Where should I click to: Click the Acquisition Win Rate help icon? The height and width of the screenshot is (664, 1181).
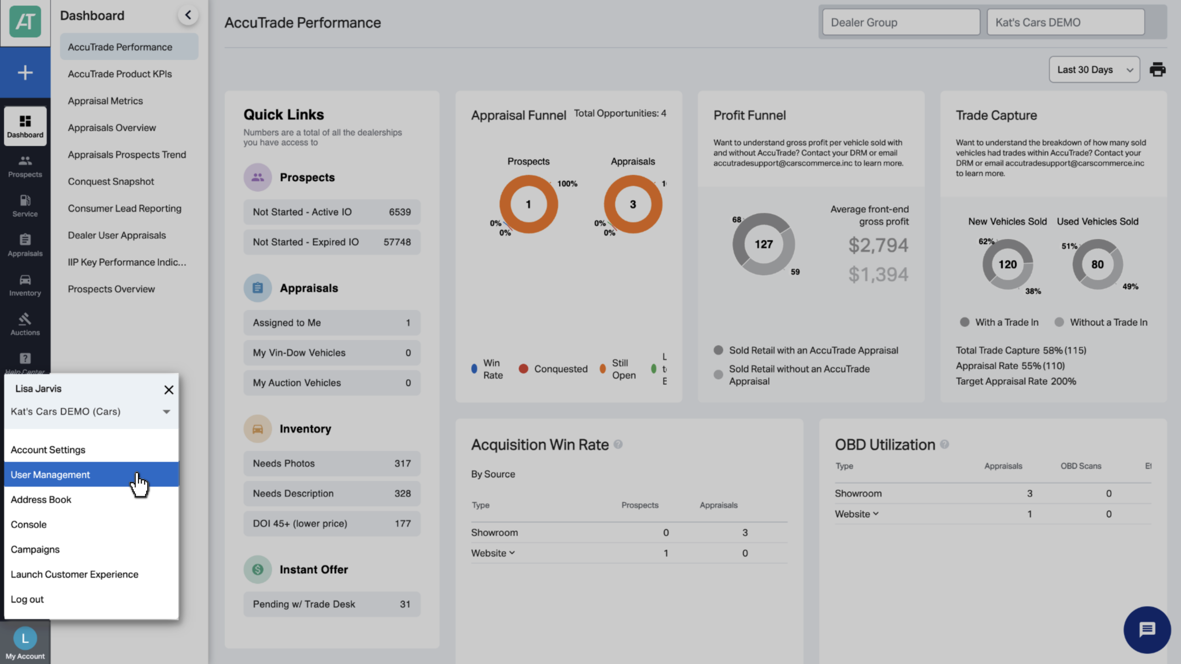(618, 445)
